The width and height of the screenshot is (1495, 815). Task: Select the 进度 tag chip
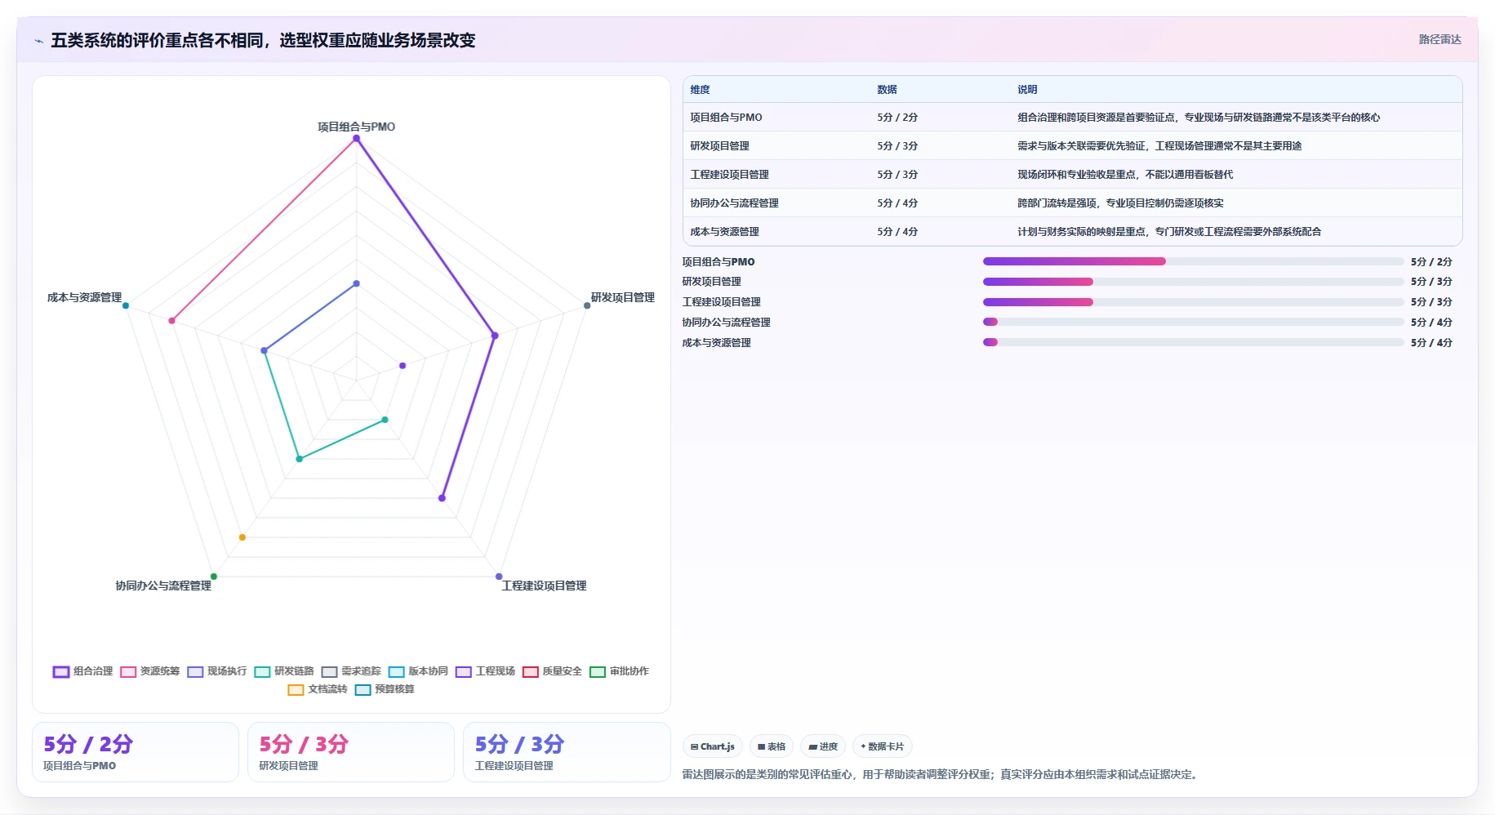[822, 746]
